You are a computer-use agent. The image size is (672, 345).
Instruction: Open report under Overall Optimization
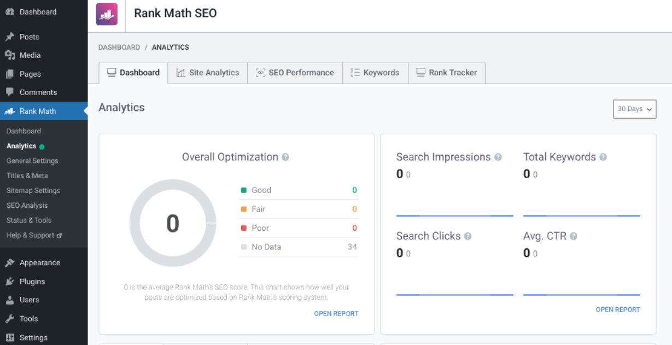coord(336,314)
